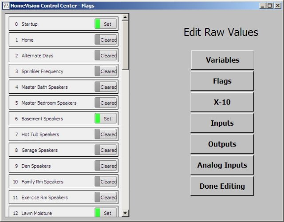
Task: Select the Lawn Moisture label
Action: [x=36, y=213]
